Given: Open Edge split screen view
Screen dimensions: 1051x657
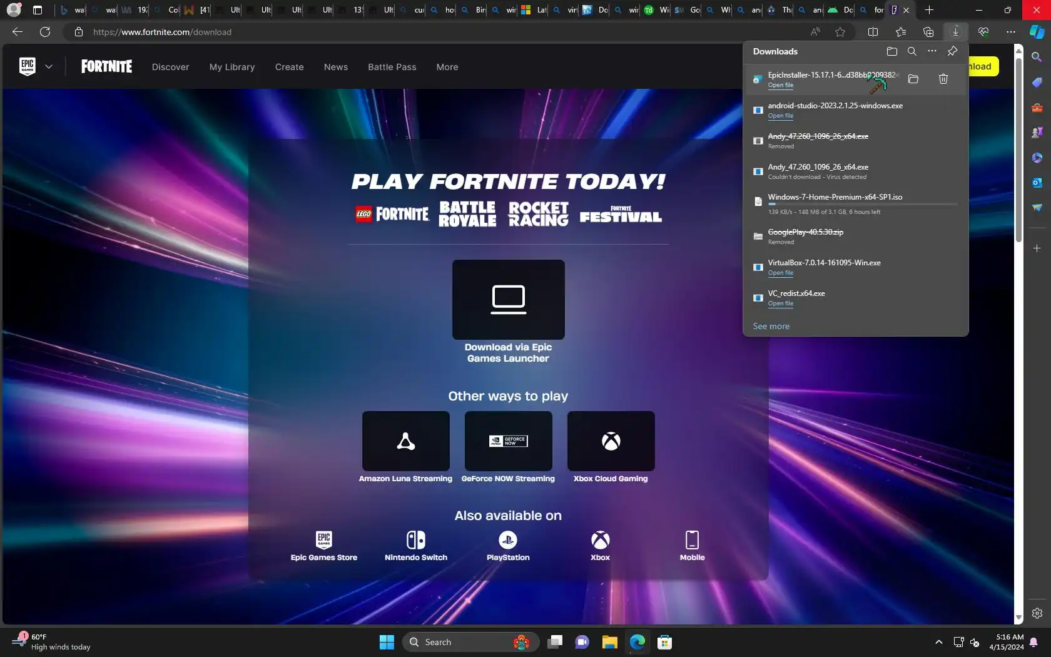Looking at the screenshot, I should pos(873,32).
